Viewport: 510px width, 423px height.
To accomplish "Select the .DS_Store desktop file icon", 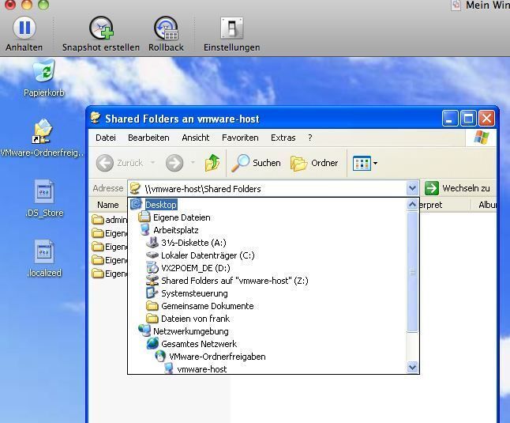I will point(44,191).
